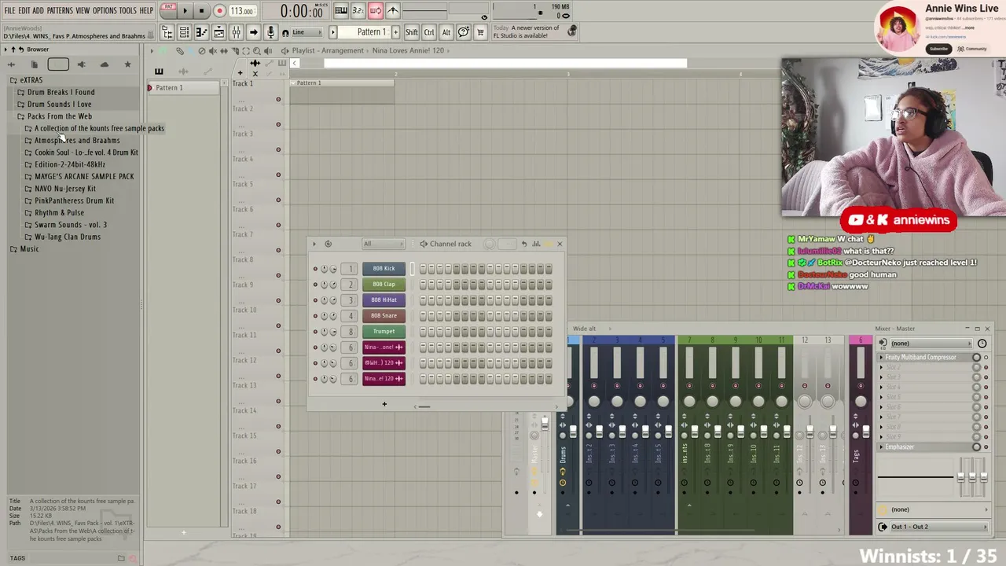Click the arrow icon in the main toolbar
The width and height of the screenshot is (1006, 566).
253,32
